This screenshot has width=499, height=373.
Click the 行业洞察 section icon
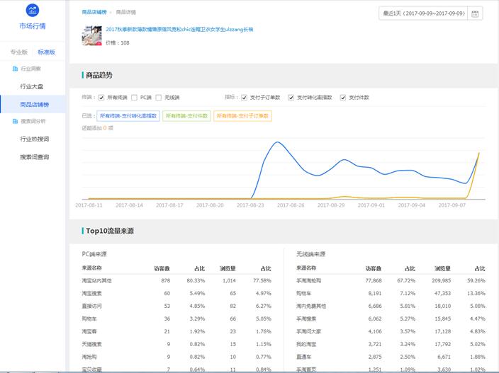click(15, 69)
